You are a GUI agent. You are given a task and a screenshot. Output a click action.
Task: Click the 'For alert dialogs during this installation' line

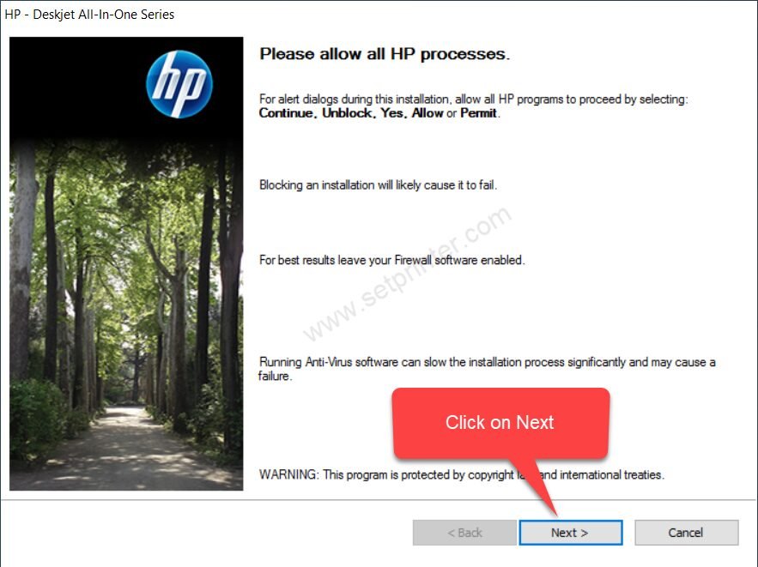(x=473, y=99)
